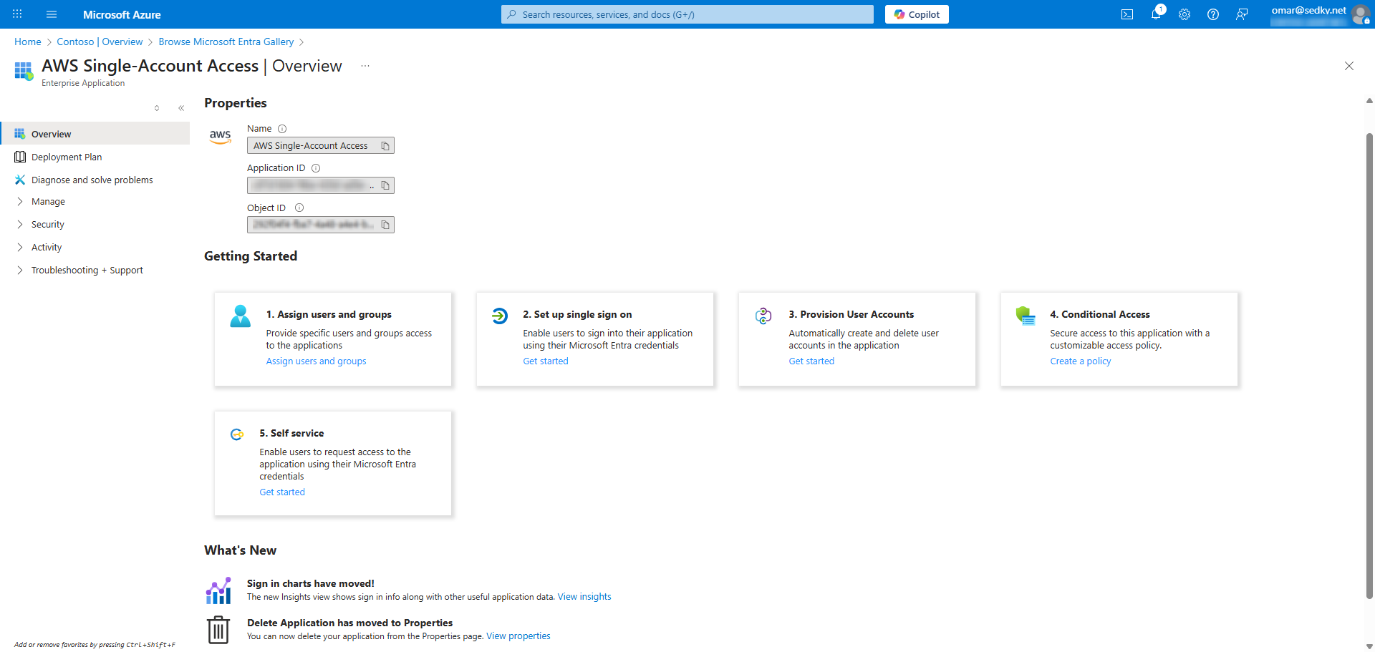Viewport: 1375px width, 652px height.
Task: Open the notifications bell
Action: point(1156,14)
